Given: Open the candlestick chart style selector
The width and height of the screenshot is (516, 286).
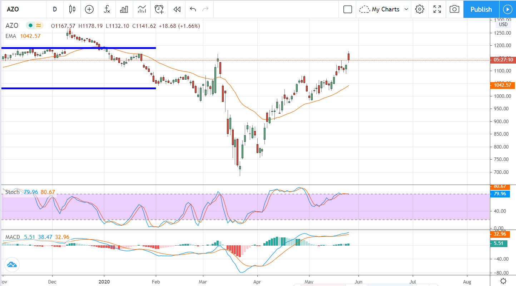Looking at the screenshot, I should tap(73, 9).
